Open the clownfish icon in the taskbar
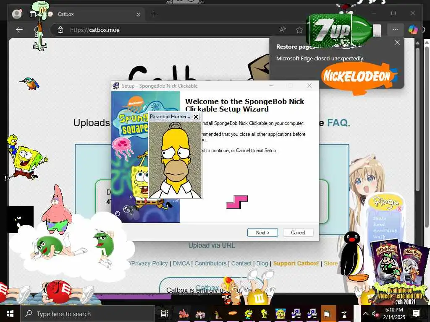Viewport: 430px width, 322px height. coord(184,314)
